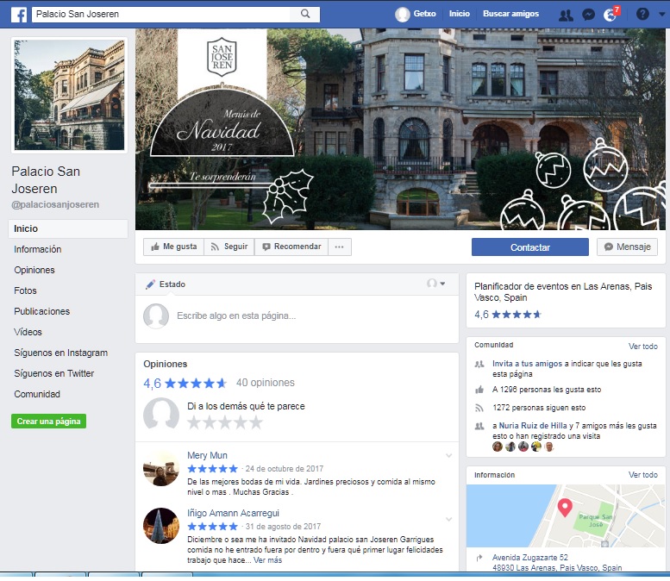Open the 24 de octubre de 2017 date
Viewport: 670px width, 581px height.
pyautogui.click(x=285, y=469)
